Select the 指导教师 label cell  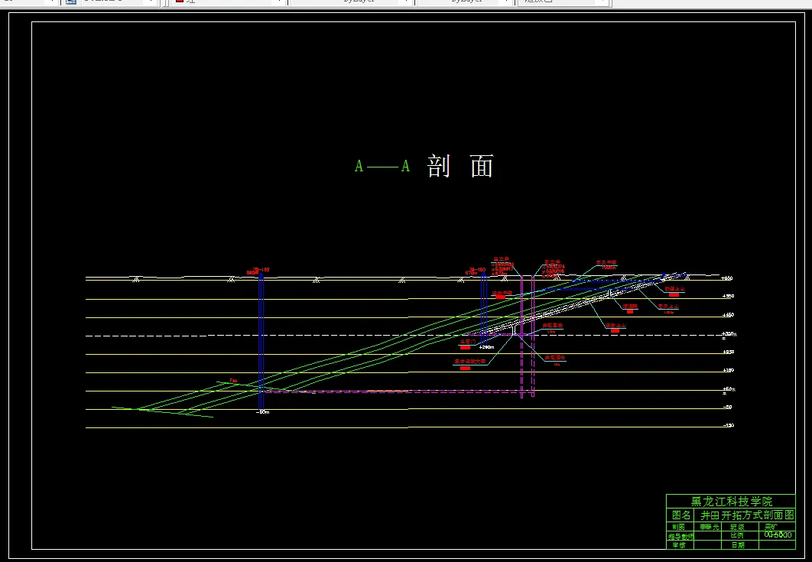point(681,537)
